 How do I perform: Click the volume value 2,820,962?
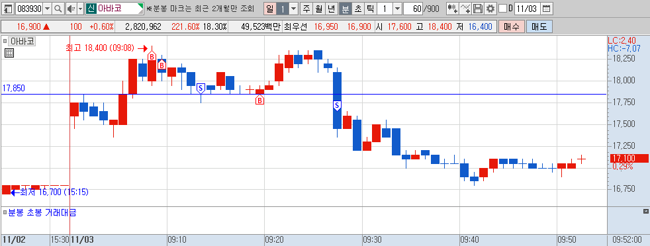click(x=143, y=27)
